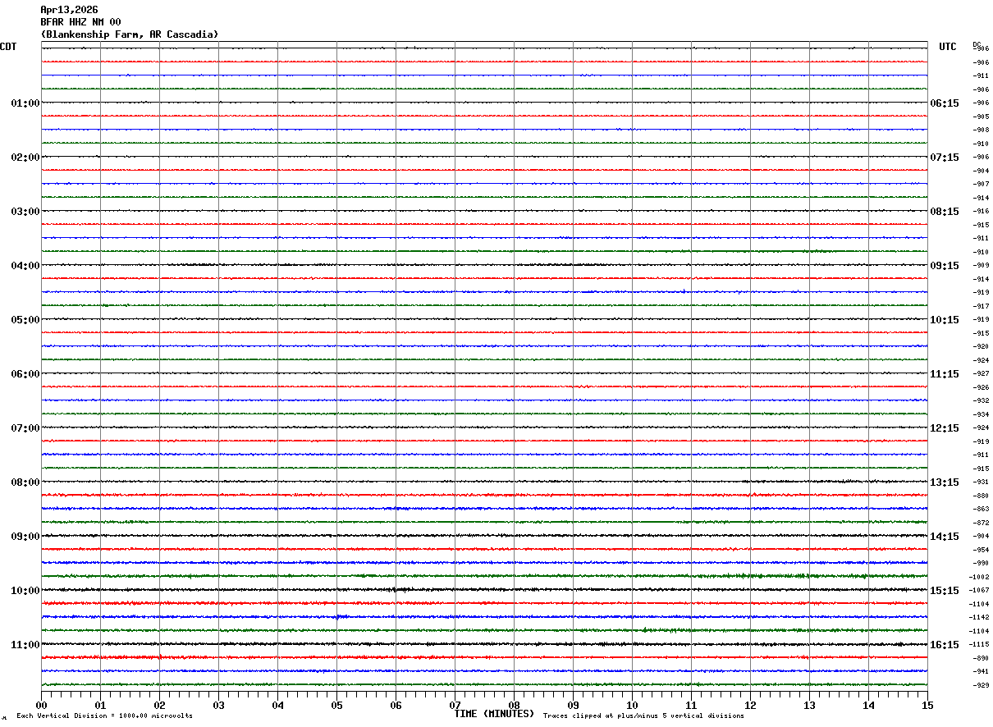Click the 10:15 UTC time label
993x727 pixels.
[944, 320]
